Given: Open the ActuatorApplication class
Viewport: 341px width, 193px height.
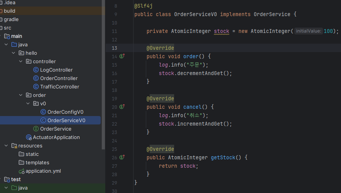Looking at the screenshot, I should pyautogui.click(x=56, y=137).
